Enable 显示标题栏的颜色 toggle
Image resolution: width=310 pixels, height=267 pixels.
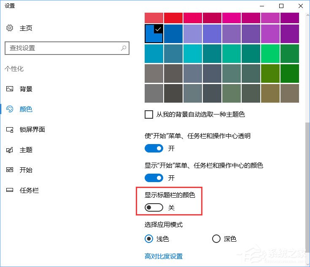[x=154, y=207]
